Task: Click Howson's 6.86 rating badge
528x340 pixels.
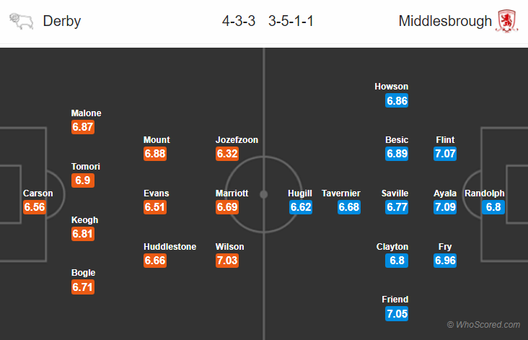Action: [x=397, y=101]
